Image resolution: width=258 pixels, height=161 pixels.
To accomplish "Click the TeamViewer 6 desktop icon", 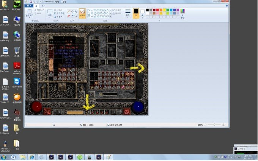I will (17, 84).
